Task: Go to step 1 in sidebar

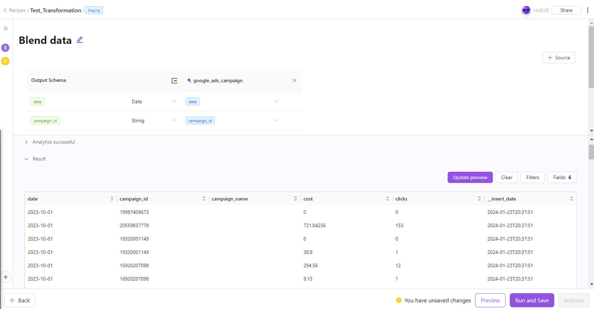Action: [x=5, y=48]
